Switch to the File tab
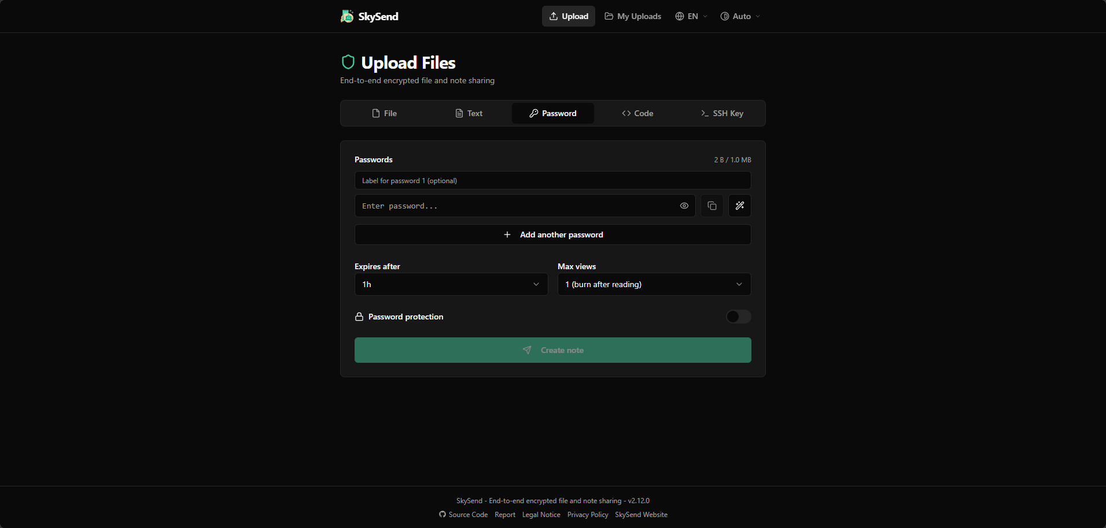The height and width of the screenshot is (528, 1106). pos(385,113)
